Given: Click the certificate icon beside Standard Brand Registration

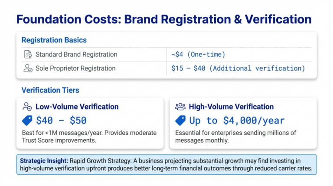Looking at the screenshot, I should coord(28,55).
